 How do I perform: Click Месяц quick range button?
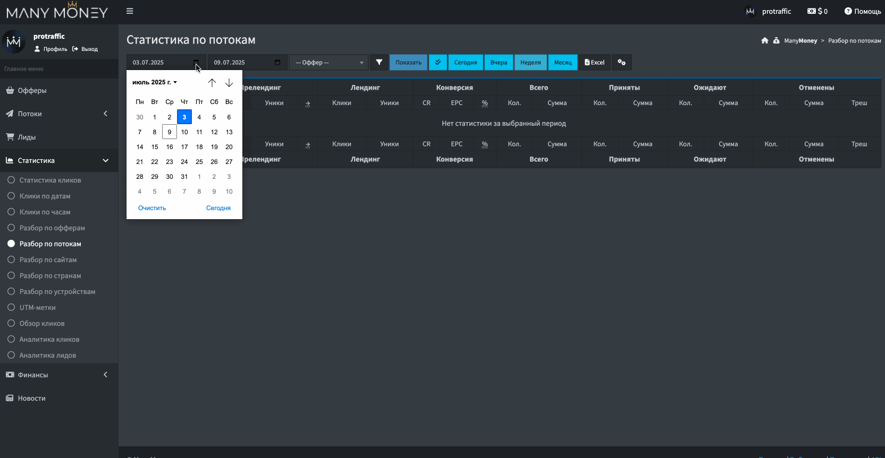[x=563, y=63]
